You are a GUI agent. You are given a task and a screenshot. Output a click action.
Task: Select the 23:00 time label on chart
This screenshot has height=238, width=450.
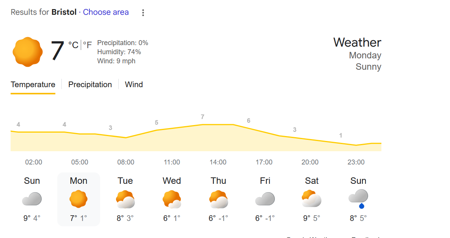(x=356, y=162)
